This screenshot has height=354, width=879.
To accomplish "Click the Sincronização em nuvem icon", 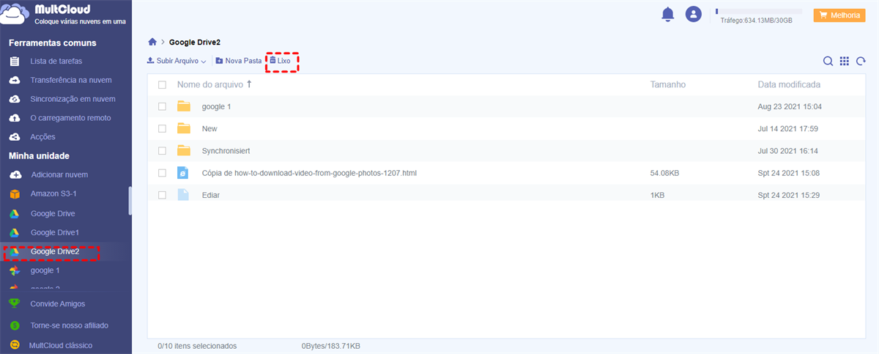I will tap(14, 99).
